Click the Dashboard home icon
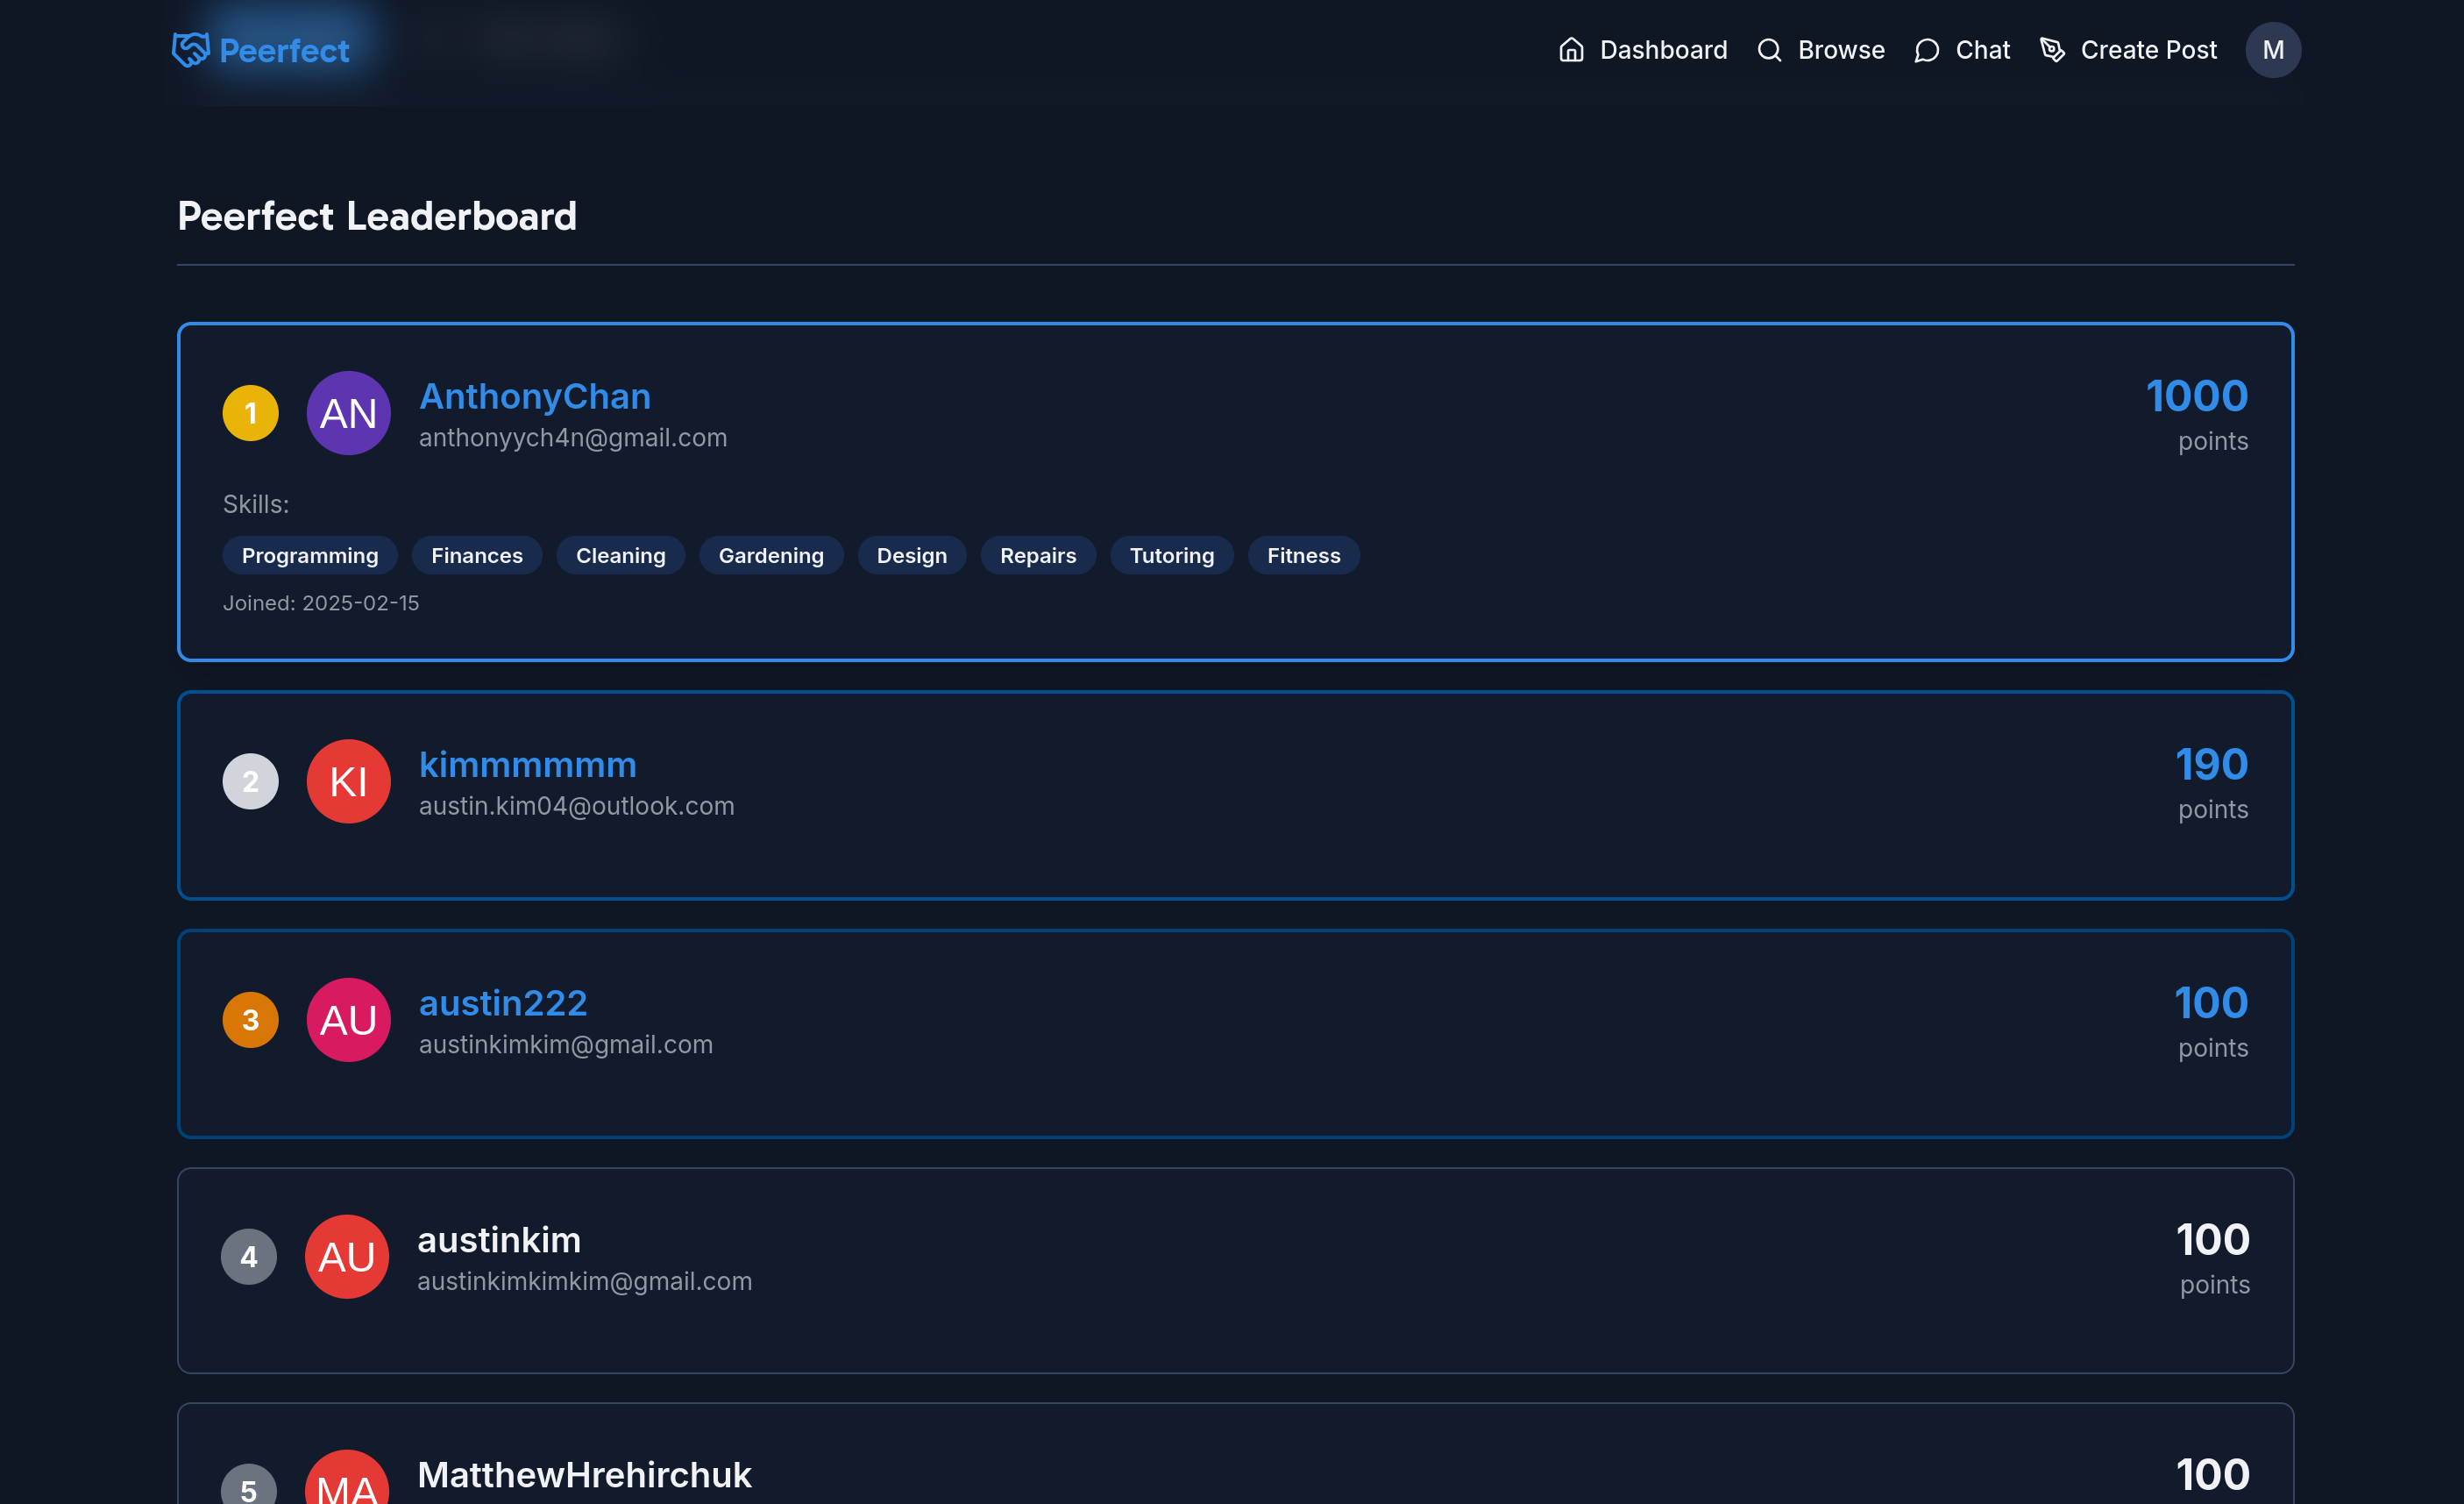The width and height of the screenshot is (2464, 1504). pos(1571,50)
